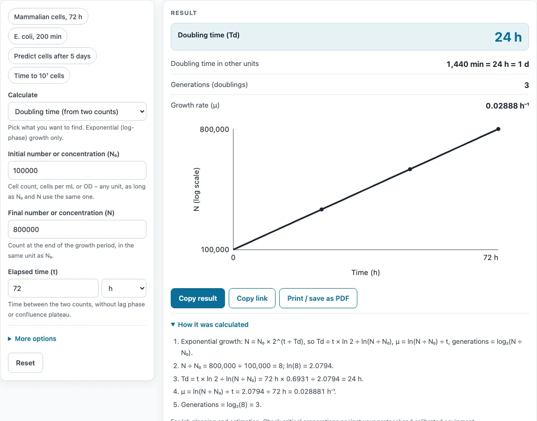Focus the Final number (N) field
The height and width of the screenshot is (421, 537).
(x=77, y=229)
